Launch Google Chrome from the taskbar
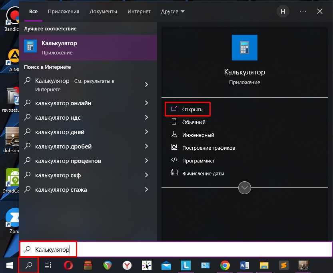Viewport: 333px width, 273px height. coord(225,265)
